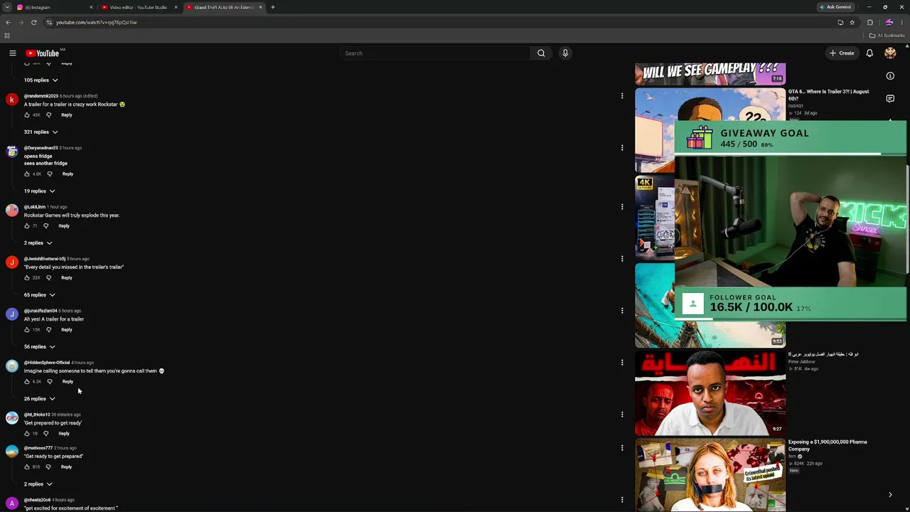Open action menu for @mattsees777's comment

622,448
